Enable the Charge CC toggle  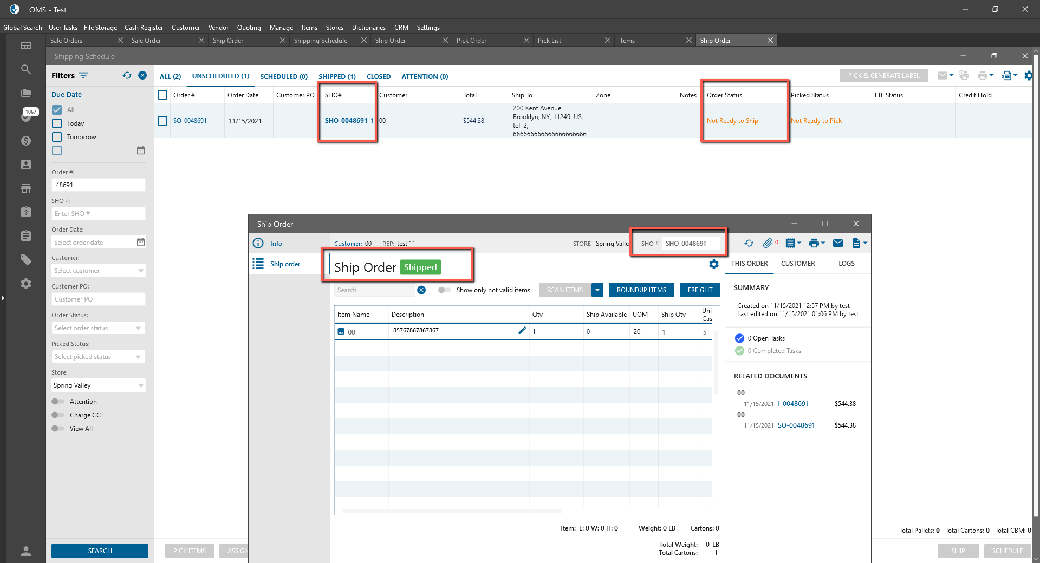pos(57,415)
